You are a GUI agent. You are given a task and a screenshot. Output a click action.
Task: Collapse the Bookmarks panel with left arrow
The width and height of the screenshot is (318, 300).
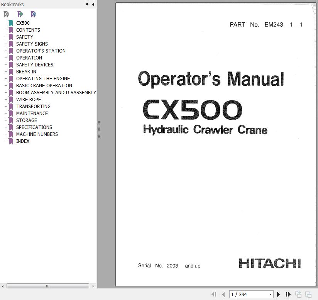tap(93, 4)
